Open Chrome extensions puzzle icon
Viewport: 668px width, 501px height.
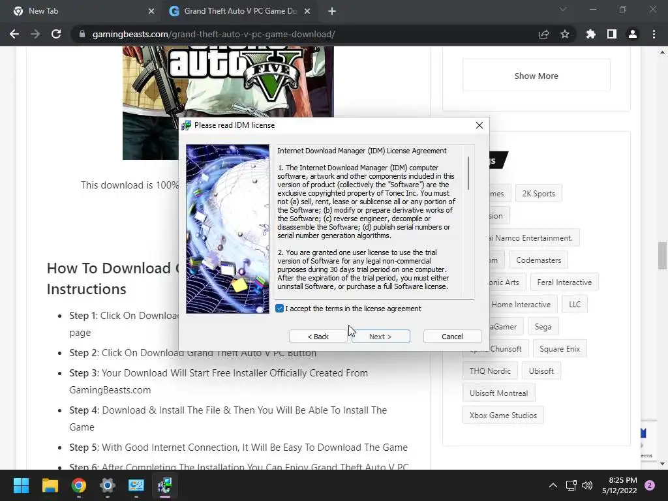[x=591, y=34]
